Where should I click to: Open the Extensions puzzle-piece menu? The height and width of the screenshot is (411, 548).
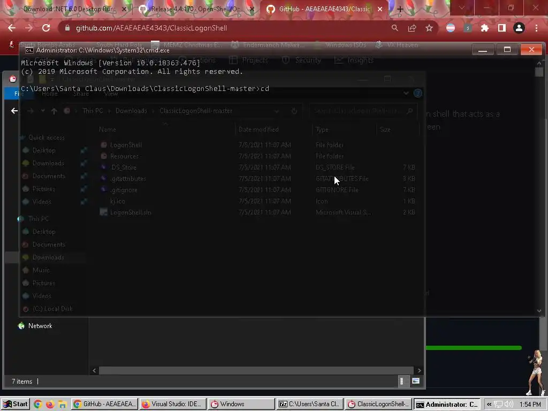click(485, 28)
